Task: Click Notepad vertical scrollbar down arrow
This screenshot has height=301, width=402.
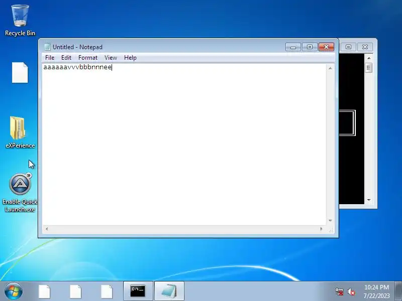Action: 330,221
